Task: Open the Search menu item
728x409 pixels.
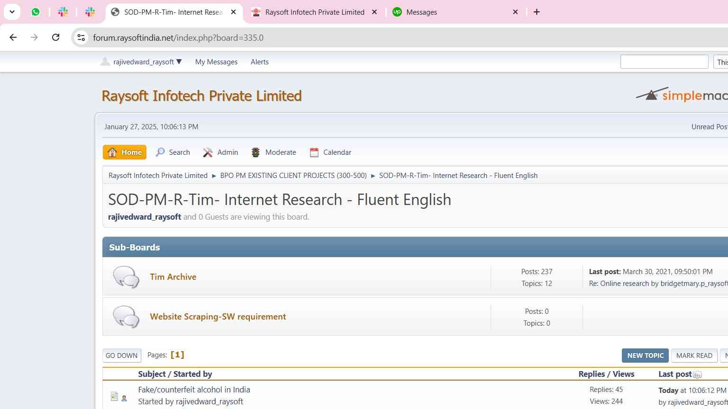Action: point(173,152)
